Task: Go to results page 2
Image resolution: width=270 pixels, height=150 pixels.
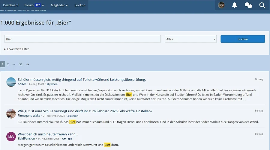Action: point(8,64)
